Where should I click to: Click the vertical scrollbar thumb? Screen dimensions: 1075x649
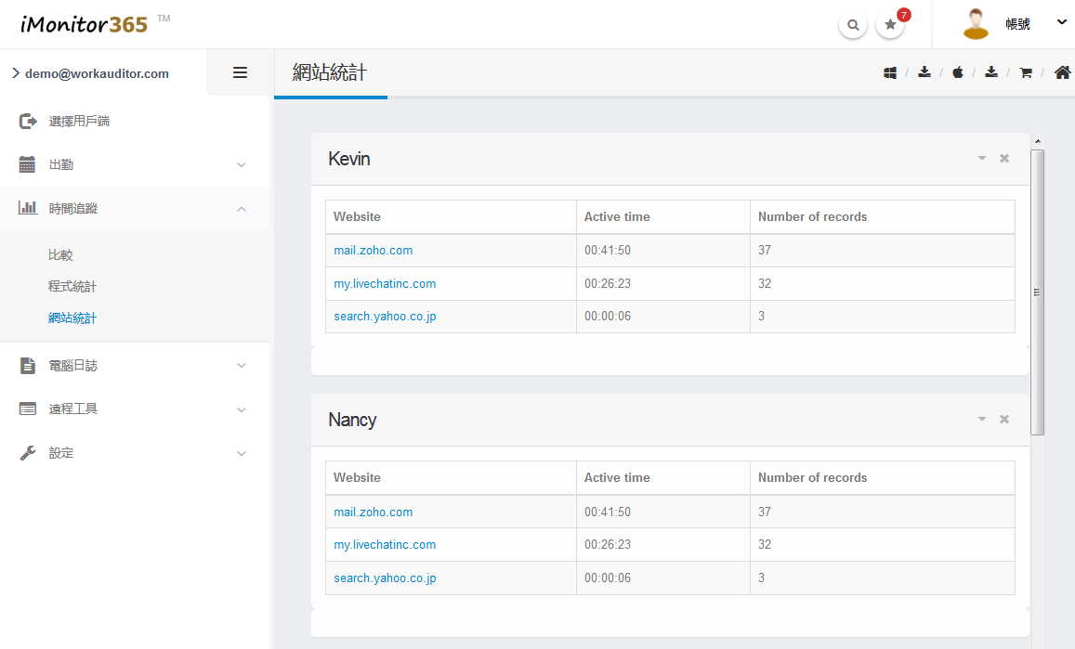(x=1037, y=292)
